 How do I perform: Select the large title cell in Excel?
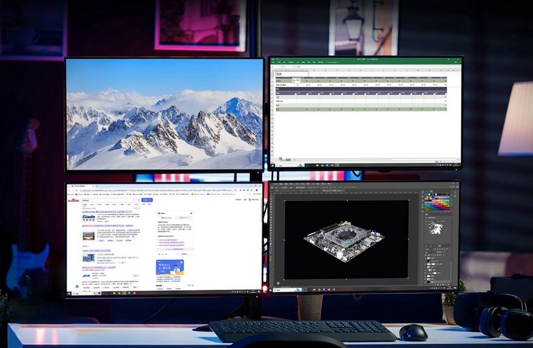(291, 74)
